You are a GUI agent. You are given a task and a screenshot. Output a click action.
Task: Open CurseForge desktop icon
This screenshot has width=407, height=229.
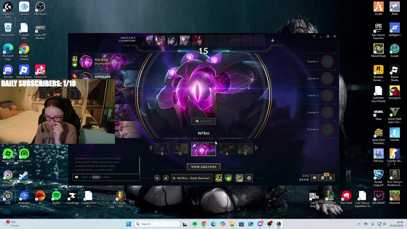click(72, 198)
